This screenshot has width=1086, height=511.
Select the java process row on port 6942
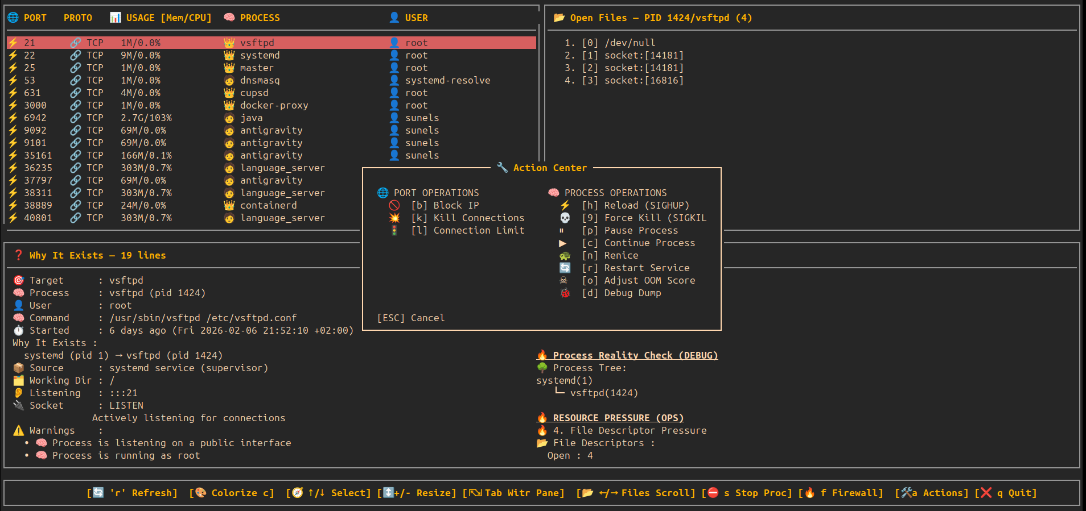(250, 118)
